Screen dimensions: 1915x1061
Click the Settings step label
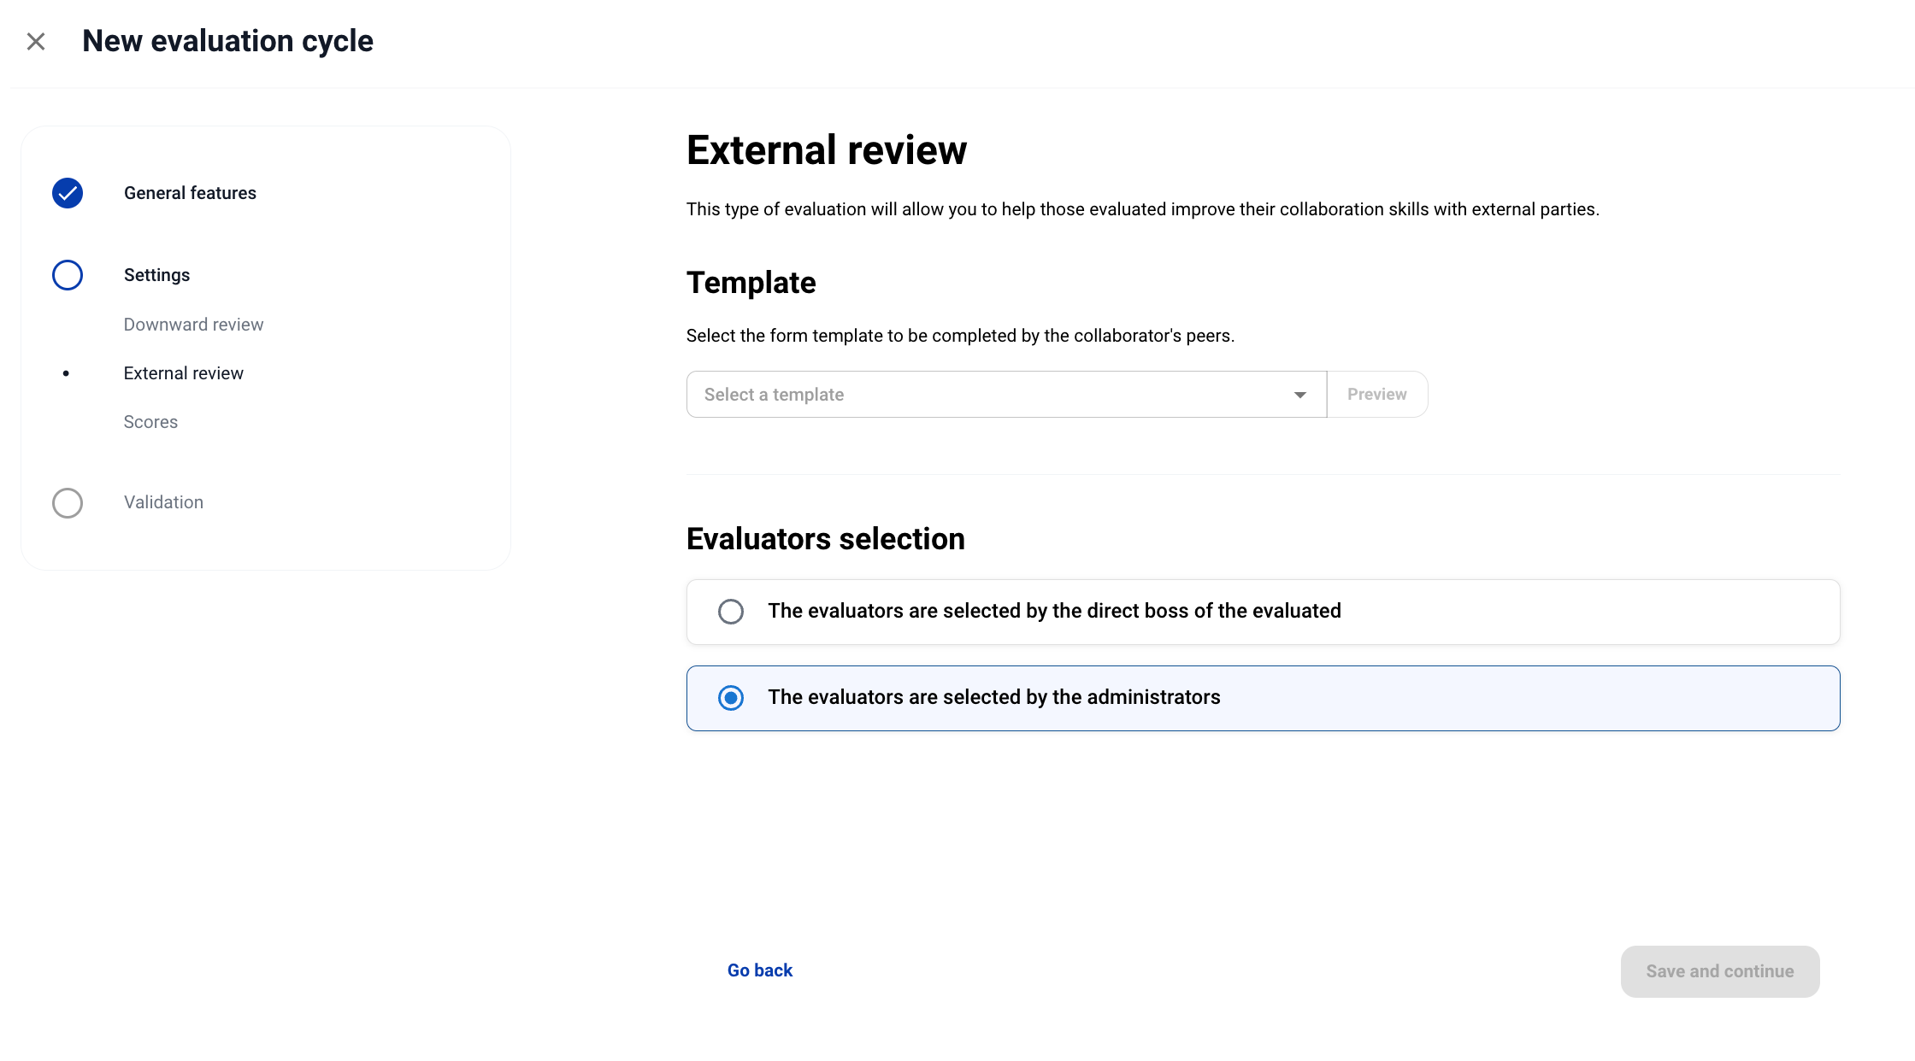(156, 275)
